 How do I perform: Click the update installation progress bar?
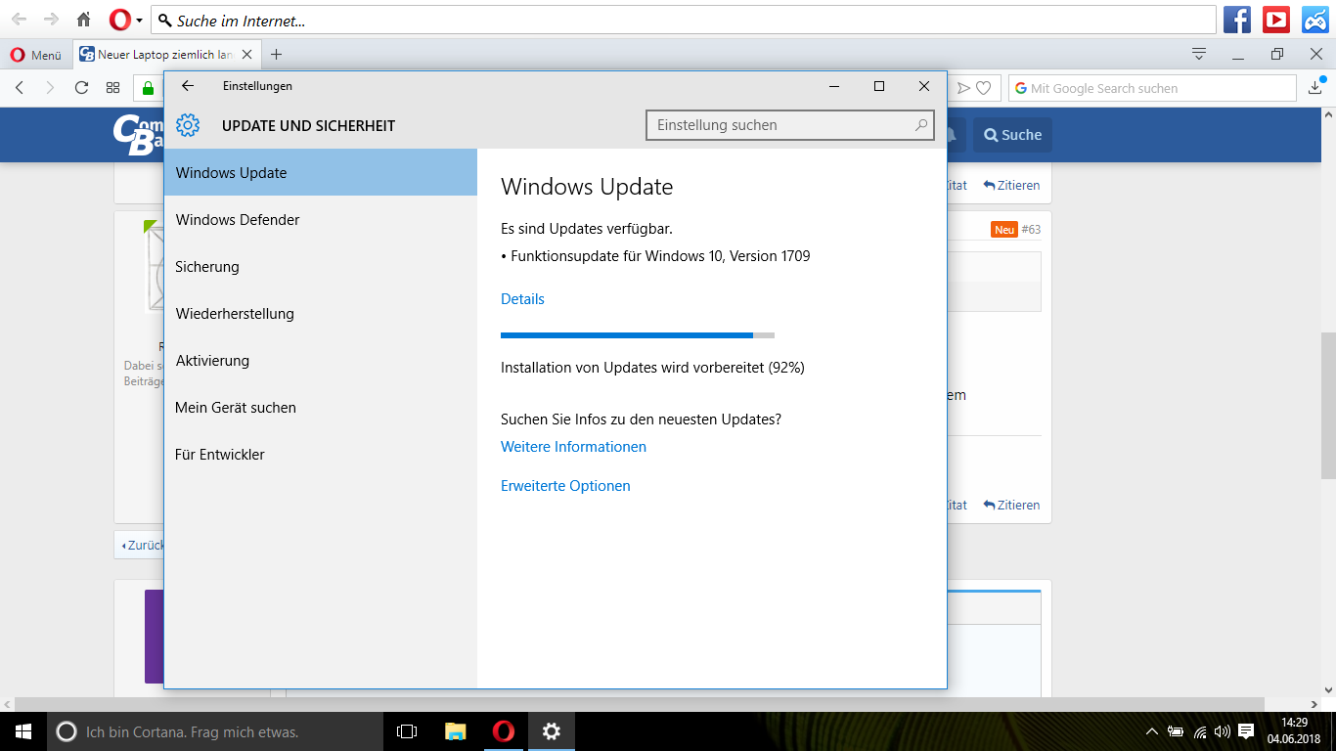point(638,335)
